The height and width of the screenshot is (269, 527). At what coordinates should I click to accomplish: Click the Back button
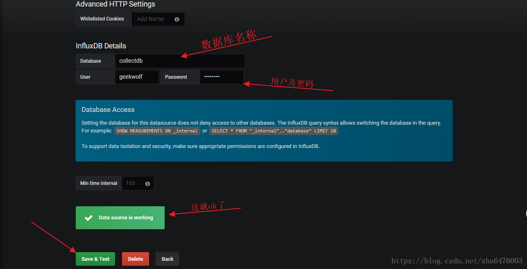pyautogui.click(x=167, y=259)
